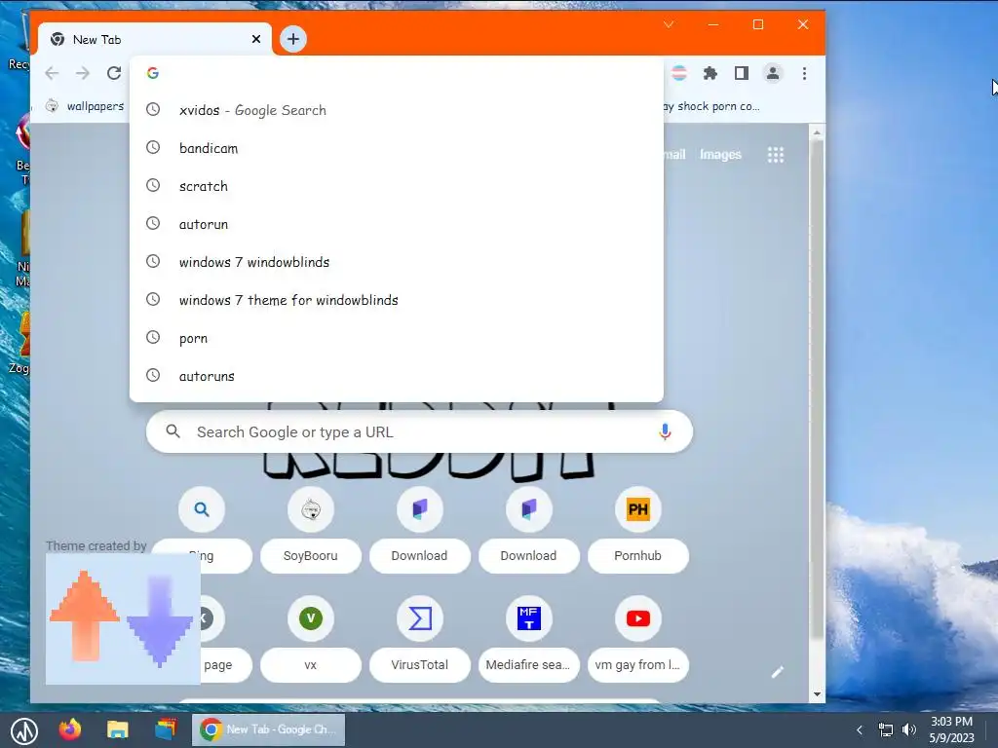The width and height of the screenshot is (998, 748).
Task: Click the clock icon beside bandicam
Action: [x=153, y=148]
